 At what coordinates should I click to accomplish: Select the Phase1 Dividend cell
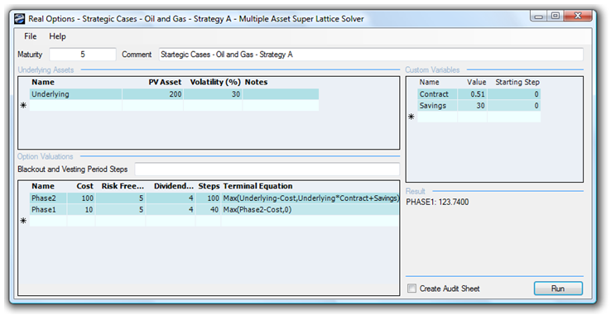(171, 210)
